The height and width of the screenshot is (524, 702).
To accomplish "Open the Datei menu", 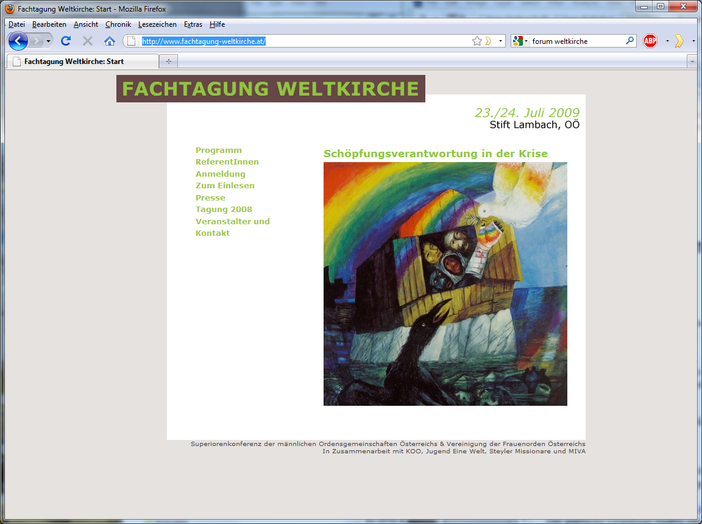I will click(16, 24).
